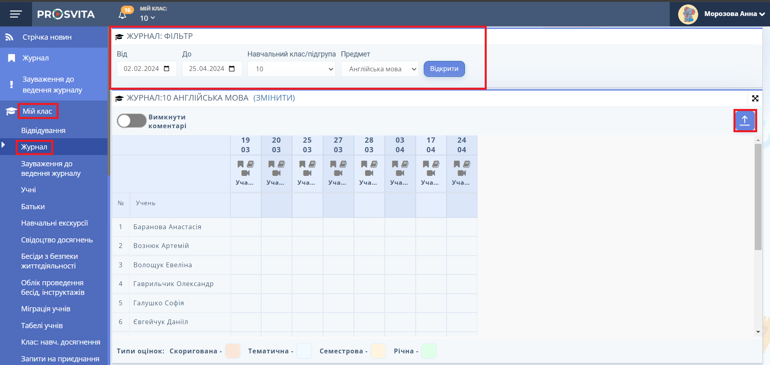This screenshot has width=770, height=365.
Task: Click video camera icon under the 25.03 column
Action: pos(307,173)
